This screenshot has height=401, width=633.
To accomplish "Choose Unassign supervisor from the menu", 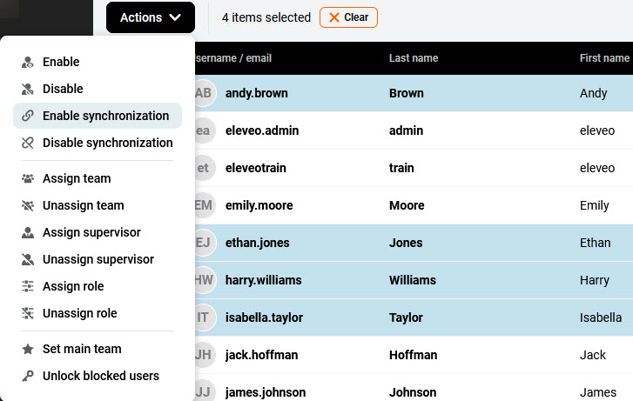I will 98,259.
